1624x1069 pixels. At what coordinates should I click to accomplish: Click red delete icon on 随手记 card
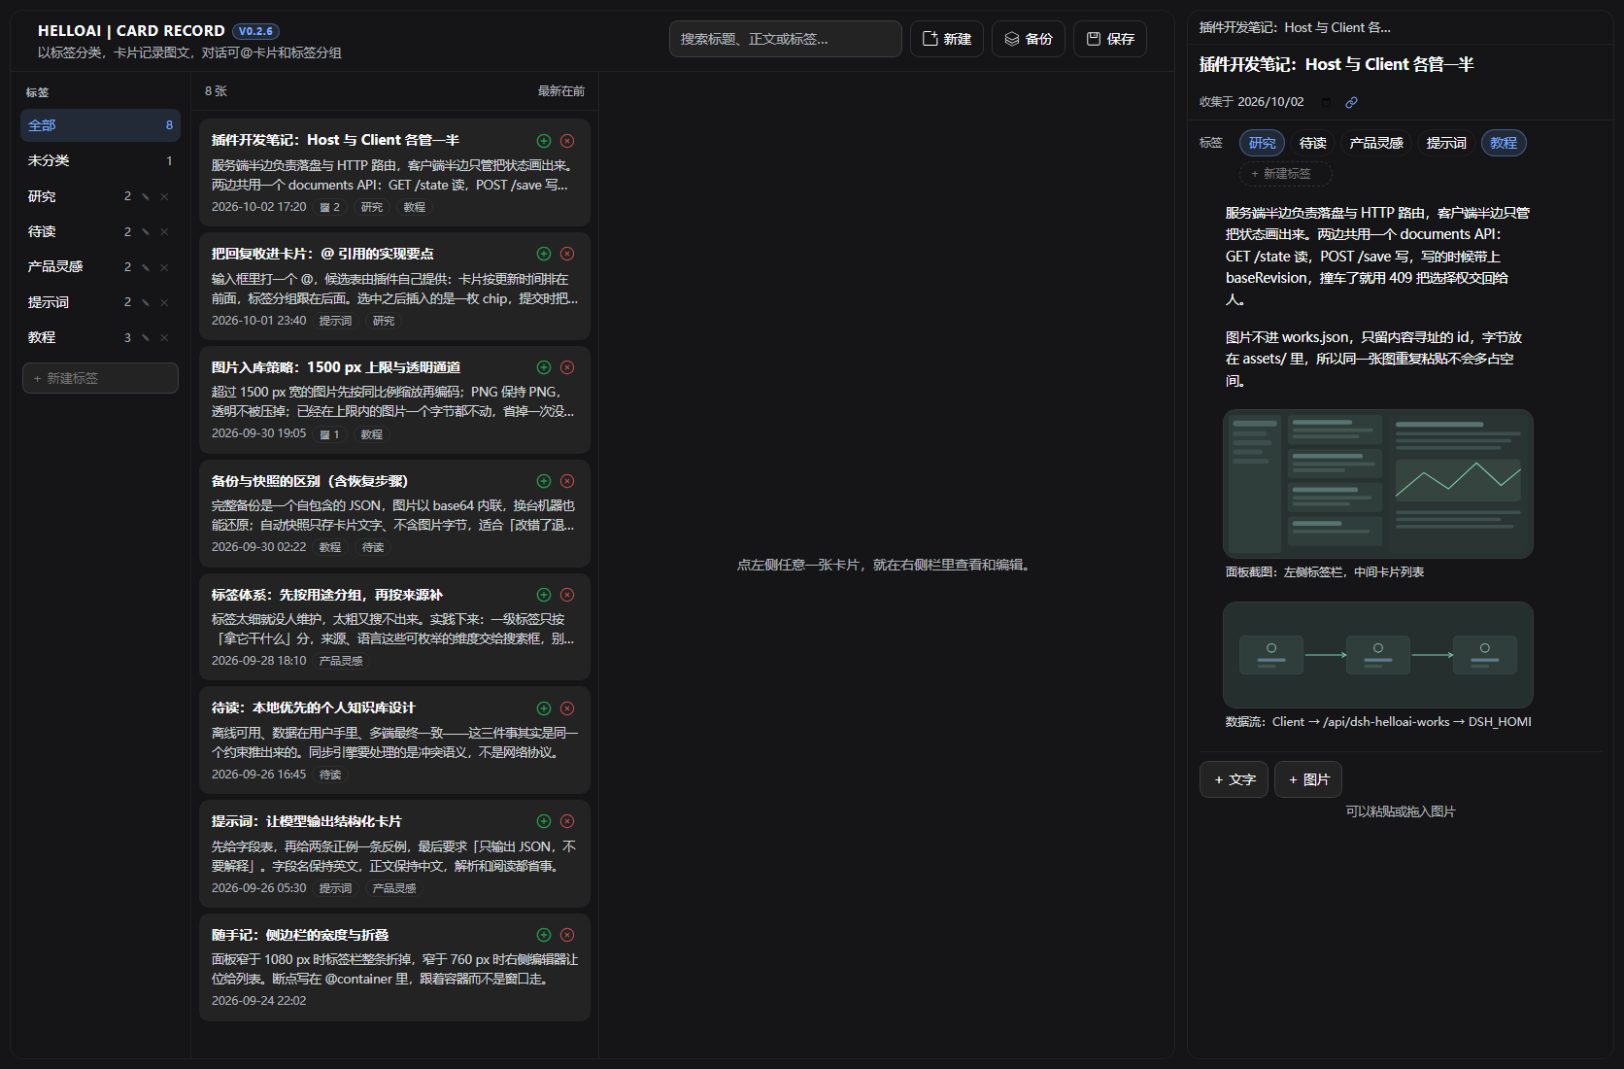[567, 935]
